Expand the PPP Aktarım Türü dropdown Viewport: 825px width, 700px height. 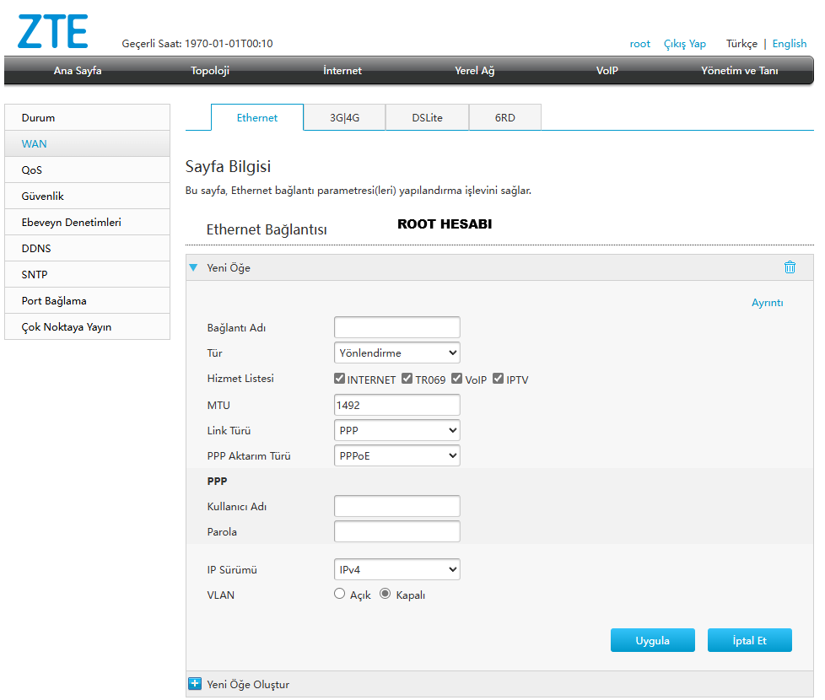pos(396,455)
